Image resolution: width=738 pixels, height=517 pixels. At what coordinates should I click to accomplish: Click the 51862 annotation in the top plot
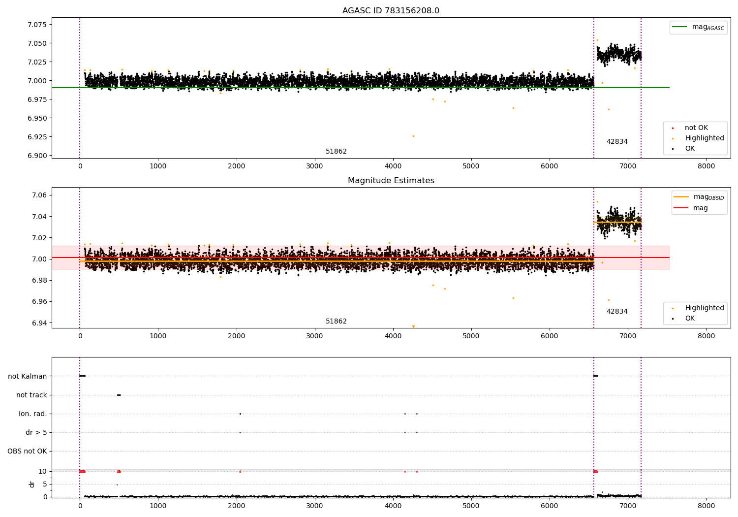point(336,152)
